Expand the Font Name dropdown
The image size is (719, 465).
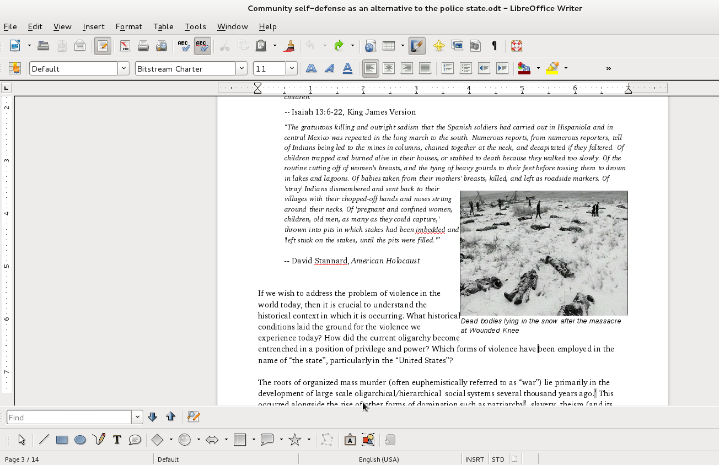pyautogui.click(x=241, y=68)
